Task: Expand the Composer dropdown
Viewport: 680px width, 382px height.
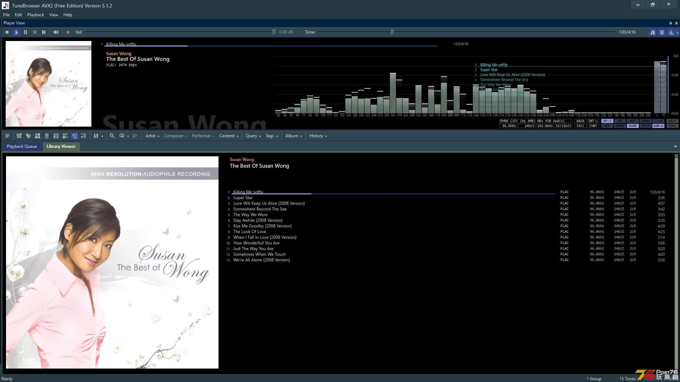Action: [176, 136]
